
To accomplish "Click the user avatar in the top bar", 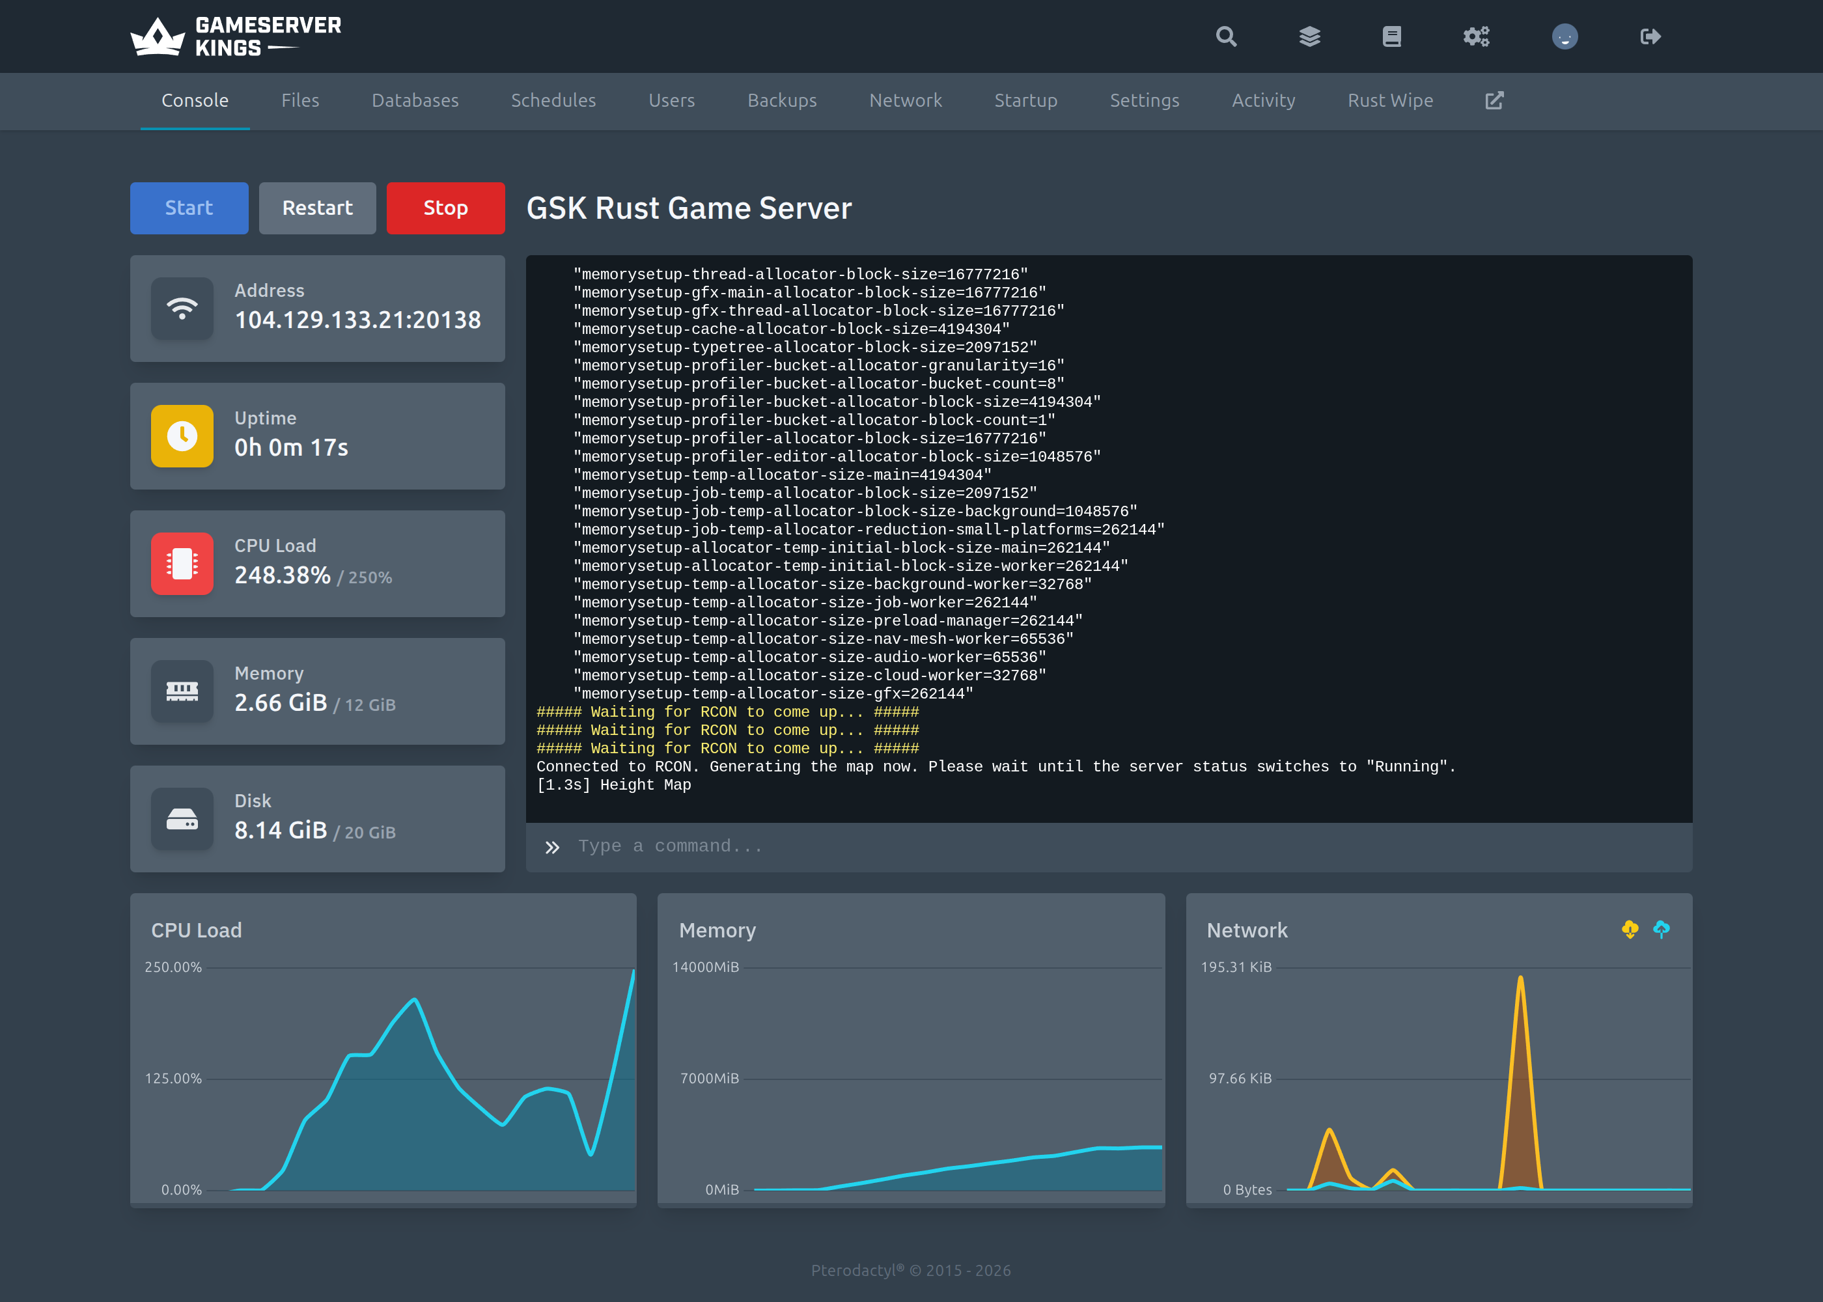I will click(1563, 36).
